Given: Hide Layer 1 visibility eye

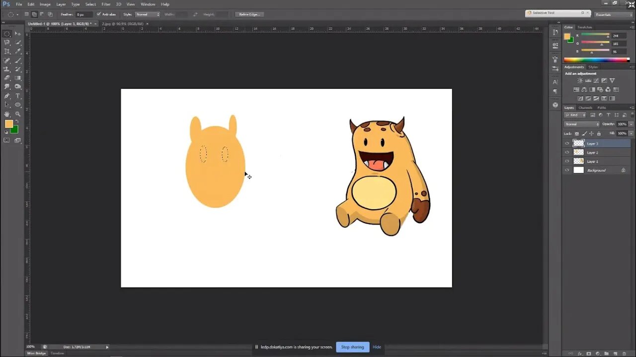Looking at the screenshot, I should 567,161.
